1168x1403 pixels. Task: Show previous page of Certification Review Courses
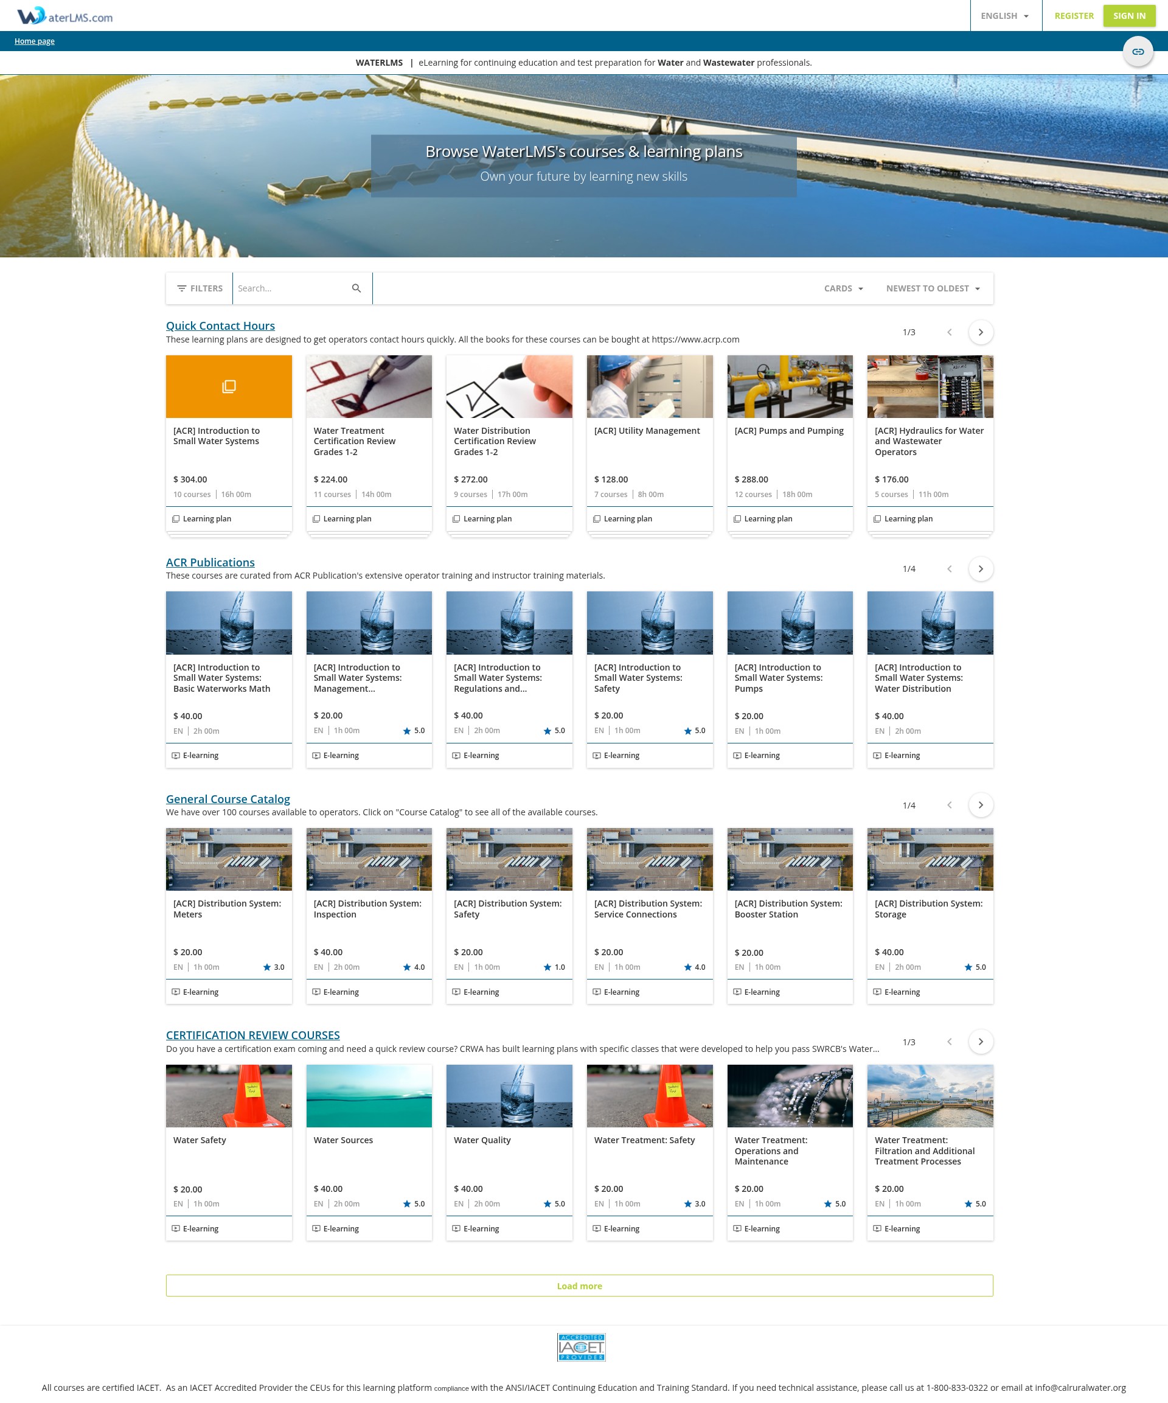coord(949,1041)
